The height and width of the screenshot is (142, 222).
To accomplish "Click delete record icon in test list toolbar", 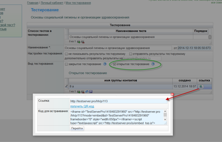I will click(83, 42).
